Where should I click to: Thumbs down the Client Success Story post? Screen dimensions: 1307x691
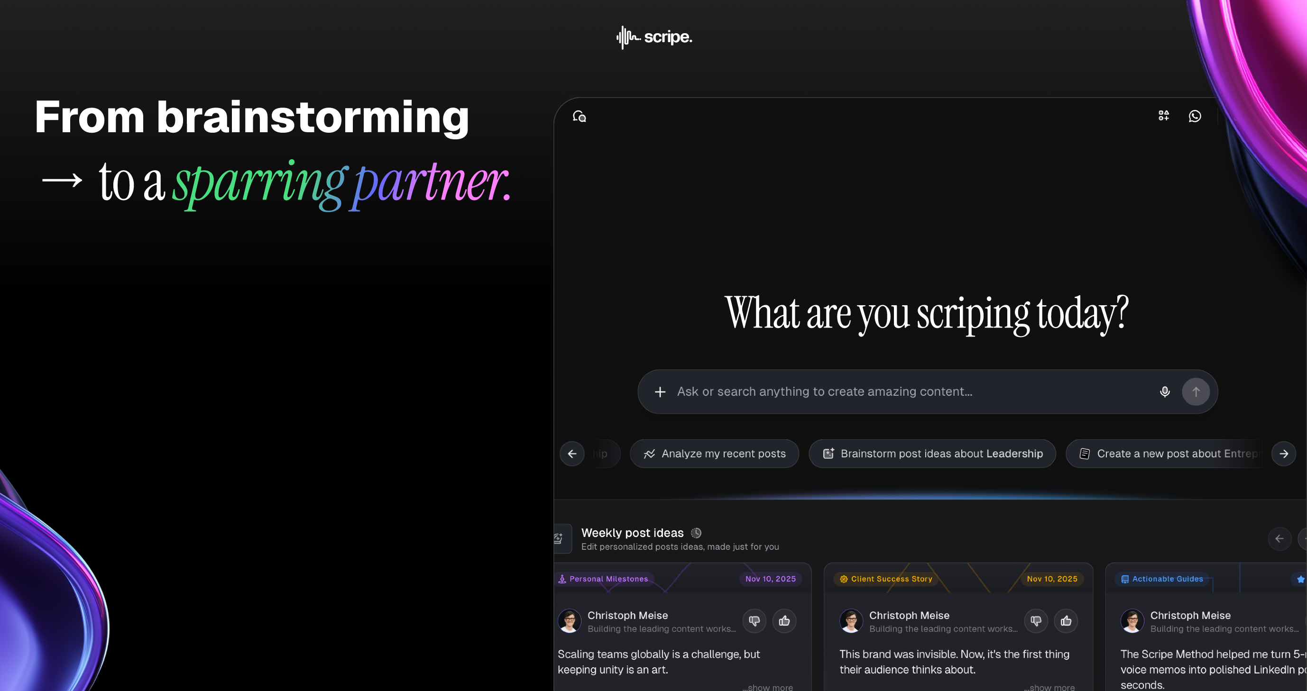click(x=1036, y=620)
